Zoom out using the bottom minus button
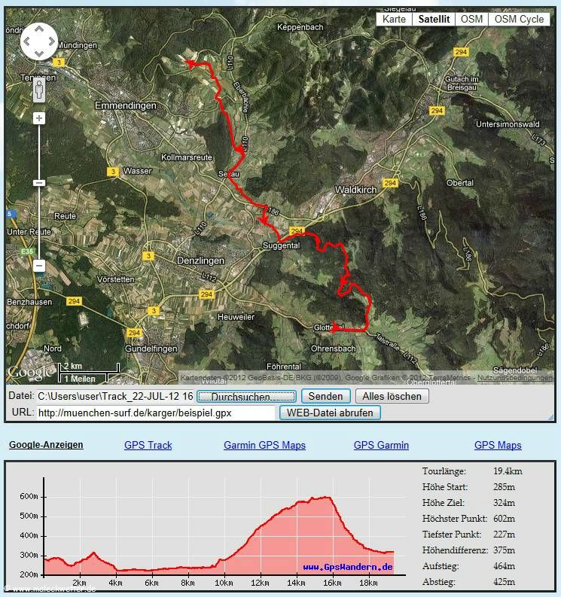Image resolution: width=561 pixels, height=597 pixels. click(x=39, y=266)
